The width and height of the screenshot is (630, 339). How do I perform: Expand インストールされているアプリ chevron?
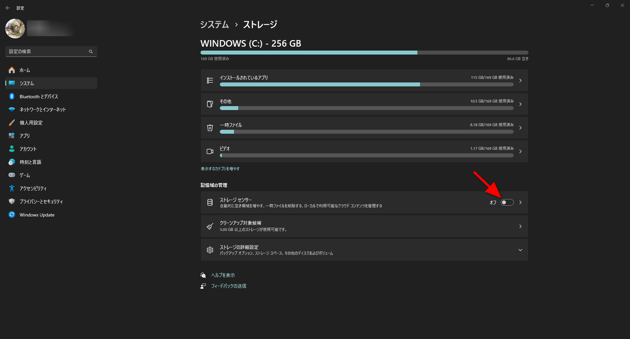[x=520, y=80]
